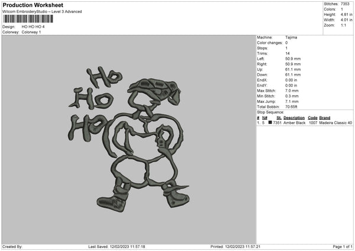The image size is (355, 251).
Task: Click the Total Bobbin 70.65ft value
Action: (x=291, y=107)
